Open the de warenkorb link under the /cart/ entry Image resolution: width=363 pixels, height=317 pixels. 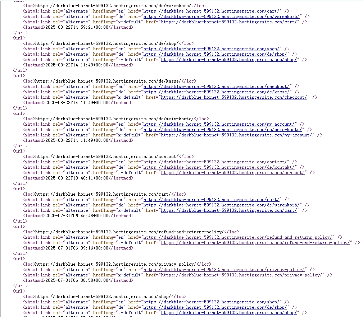(222, 205)
